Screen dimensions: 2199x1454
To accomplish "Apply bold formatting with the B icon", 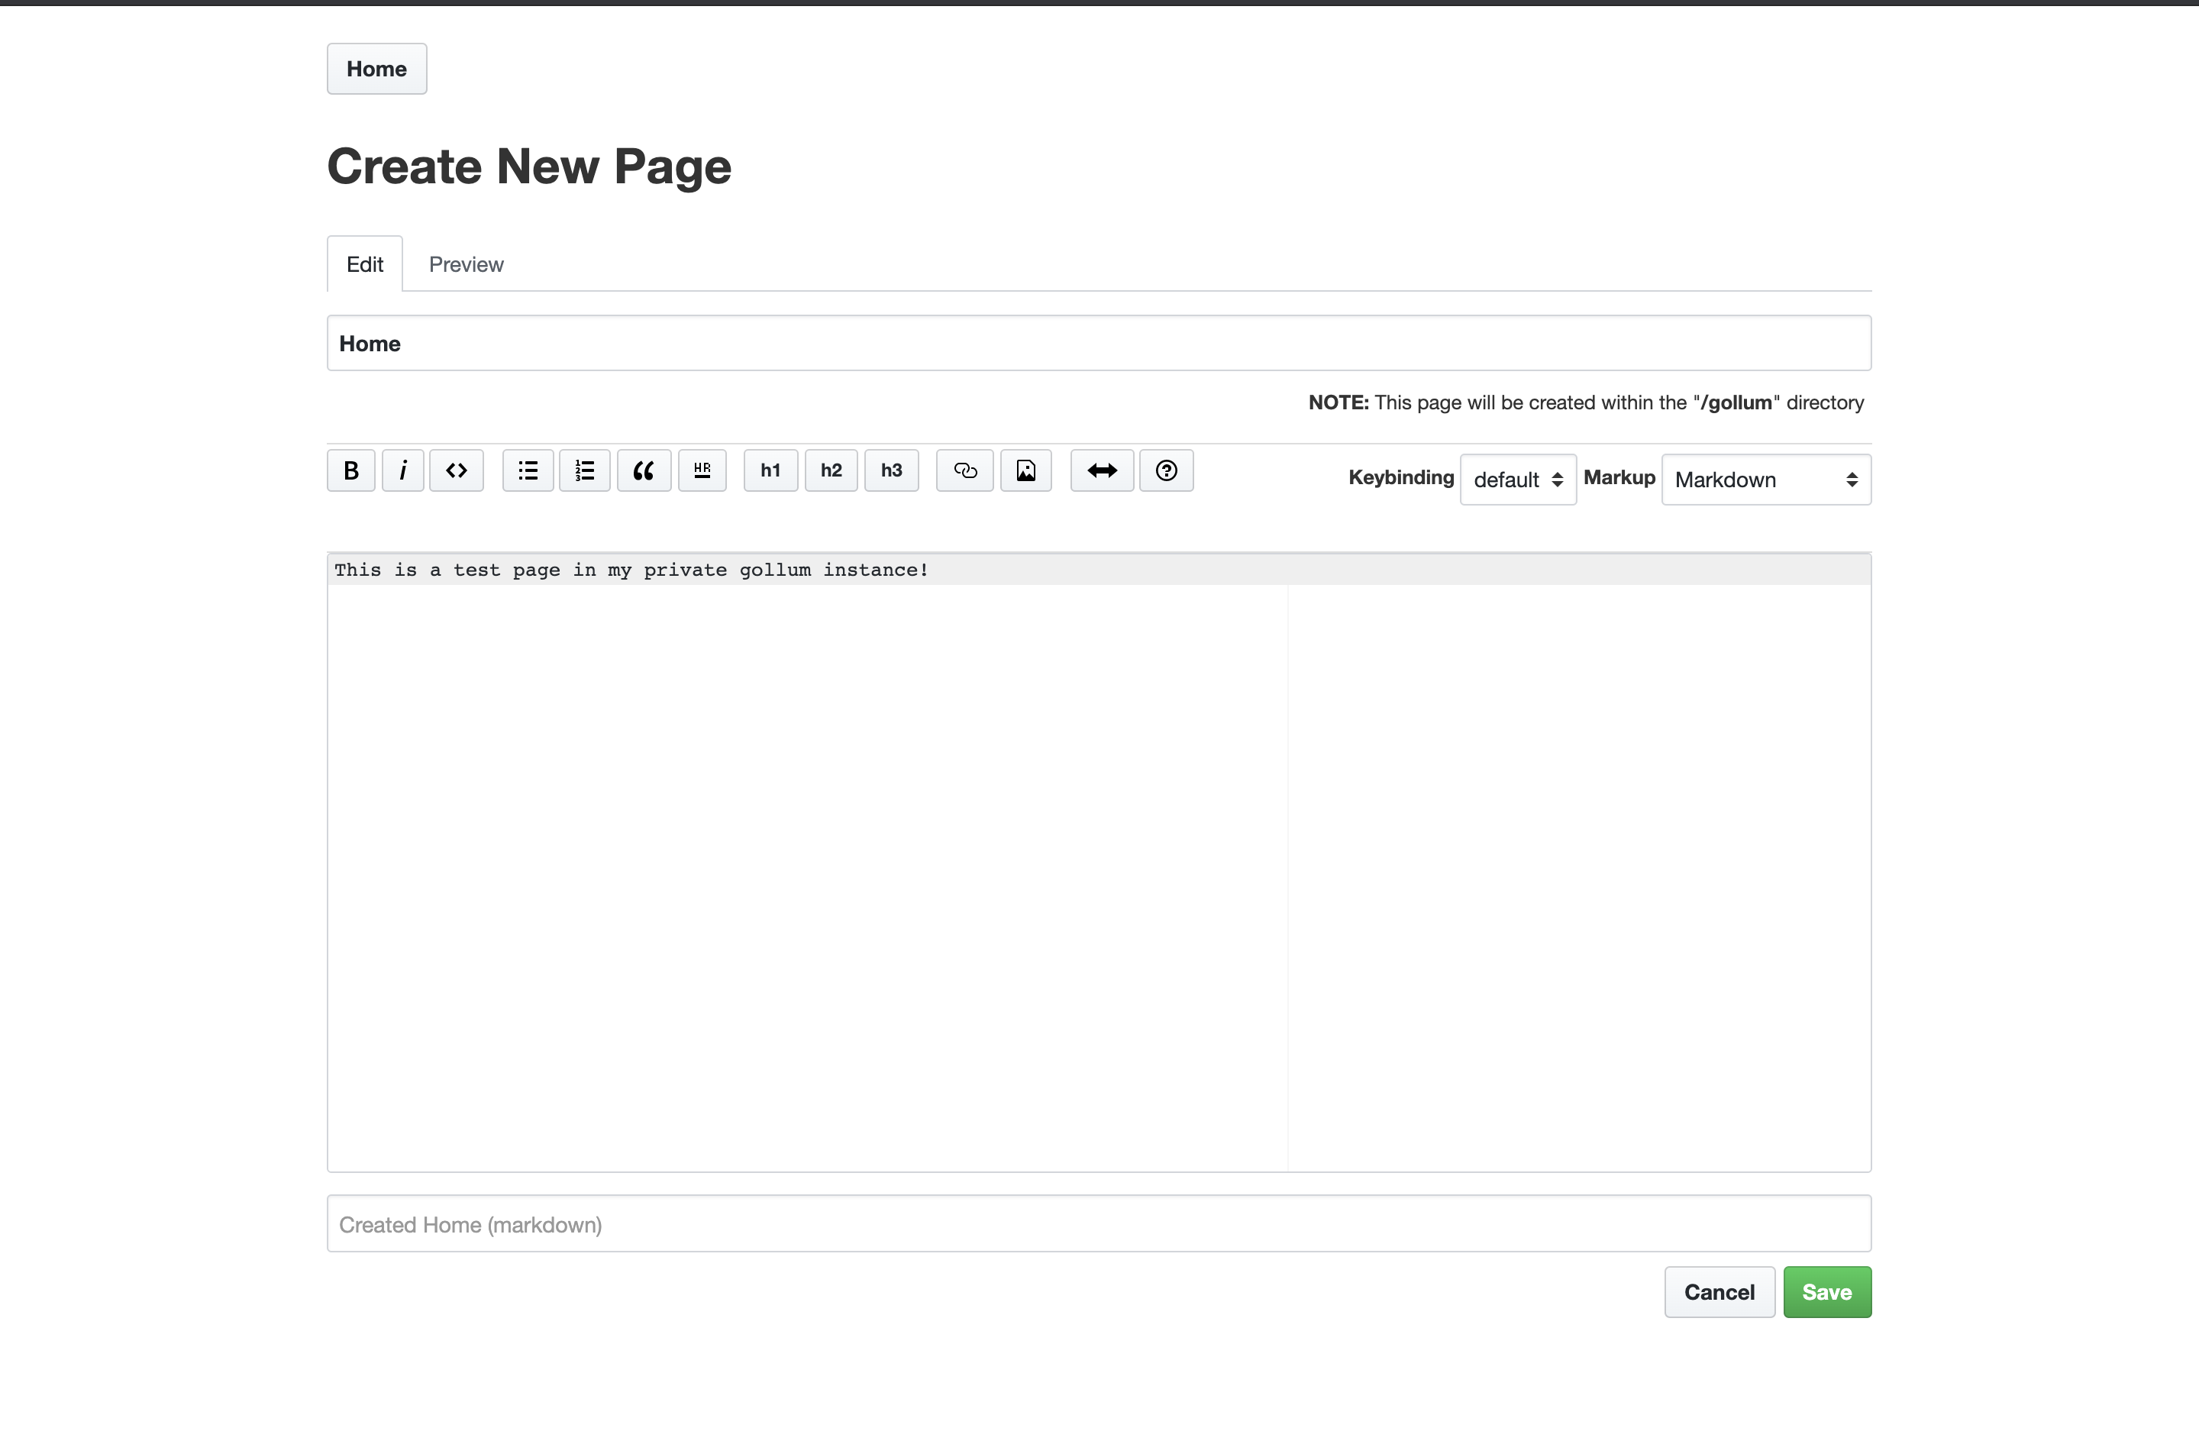I will point(350,470).
